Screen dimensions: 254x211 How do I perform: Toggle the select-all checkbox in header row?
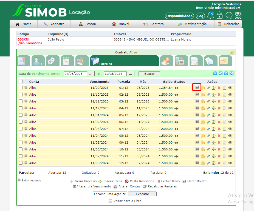21,82
